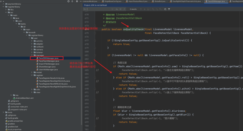Toggle Words (W) option in find bar
The image size is (243, 131).
click(120, 9)
